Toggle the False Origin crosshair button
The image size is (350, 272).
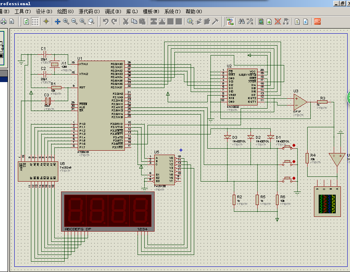(46, 21)
